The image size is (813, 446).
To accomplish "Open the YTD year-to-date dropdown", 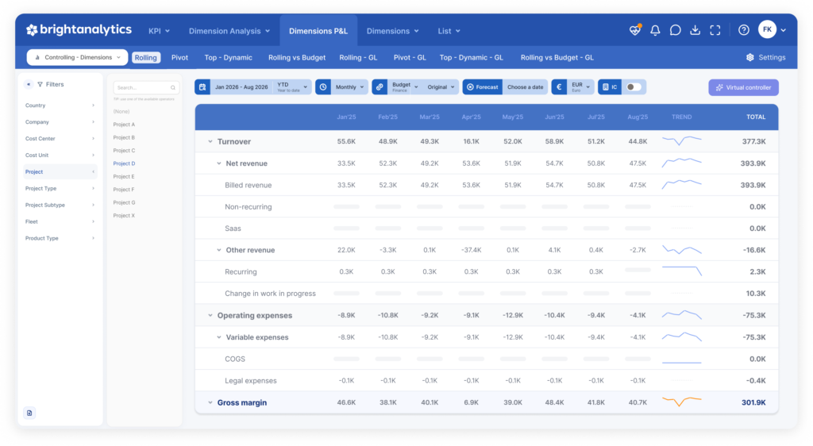I will pos(292,87).
